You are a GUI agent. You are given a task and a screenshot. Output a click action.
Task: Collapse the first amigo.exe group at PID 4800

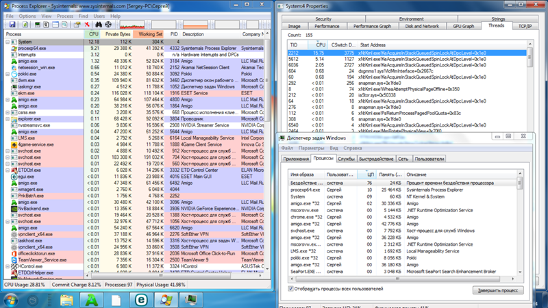coord(8,99)
